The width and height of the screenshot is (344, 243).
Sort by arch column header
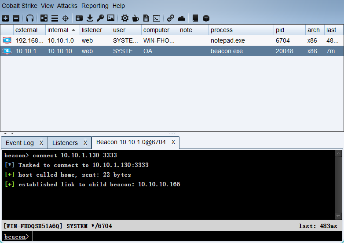pyautogui.click(x=315, y=30)
